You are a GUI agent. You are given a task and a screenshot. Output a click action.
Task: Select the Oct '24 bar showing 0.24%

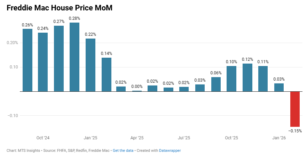(43, 62)
